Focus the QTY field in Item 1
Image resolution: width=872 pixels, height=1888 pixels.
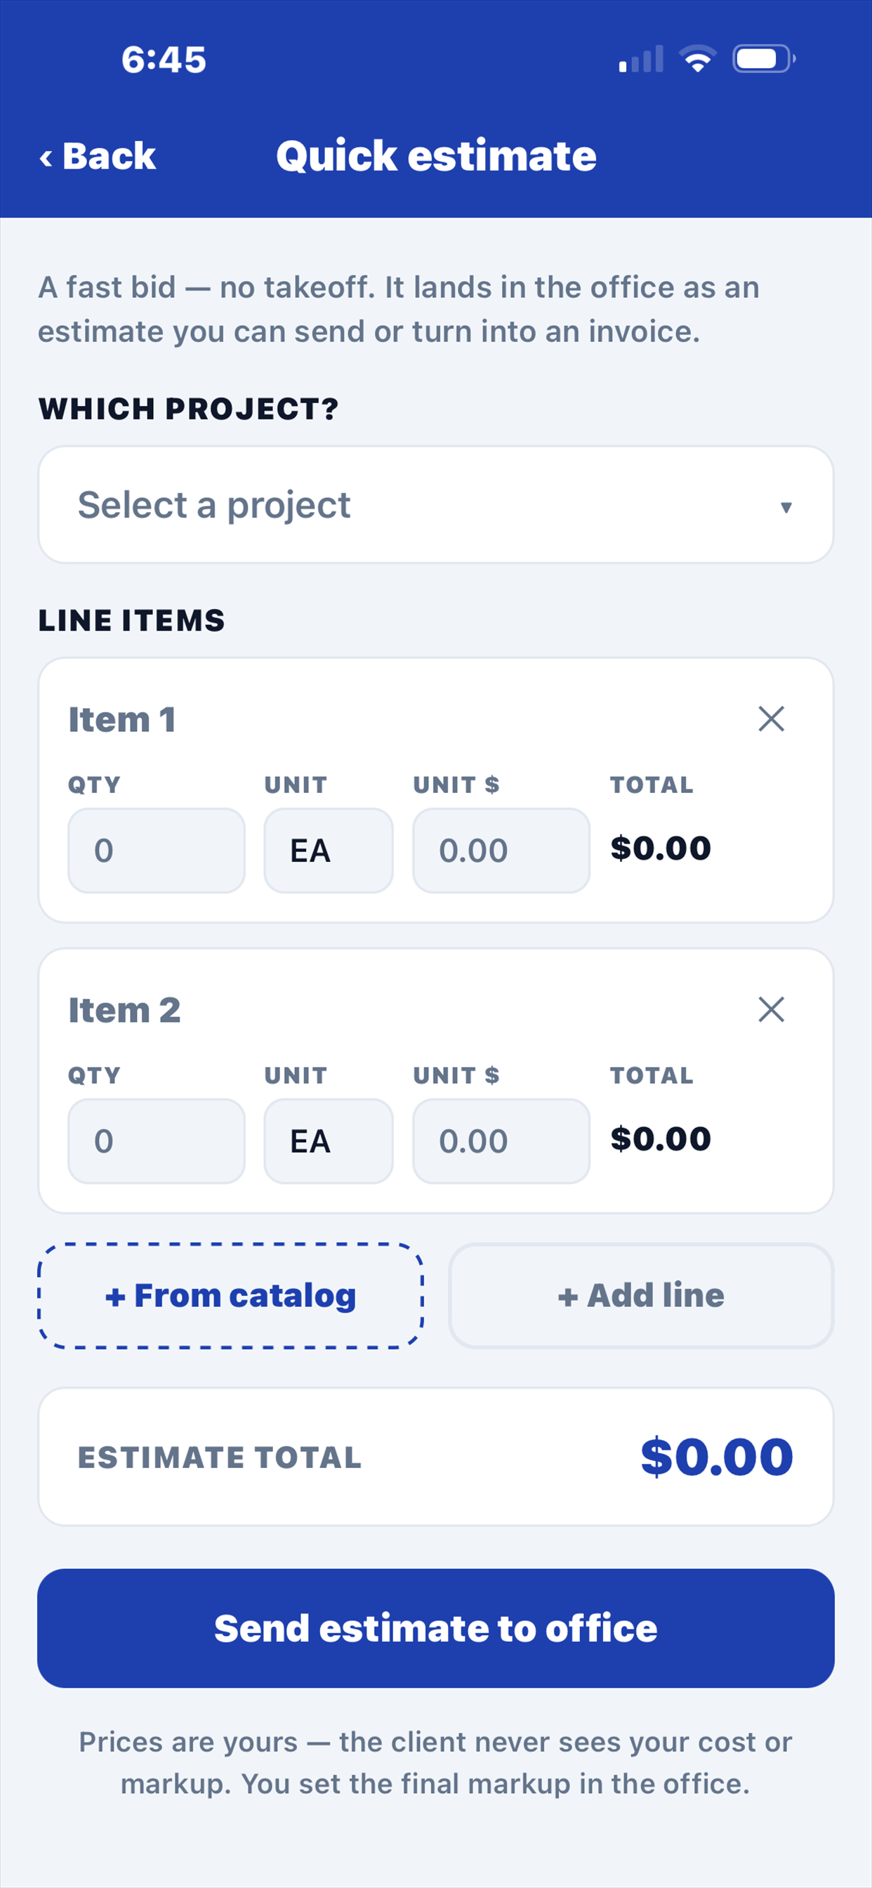[156, 851]
